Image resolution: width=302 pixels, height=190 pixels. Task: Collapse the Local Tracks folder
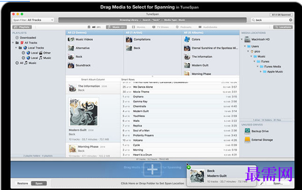click(16, 47)
